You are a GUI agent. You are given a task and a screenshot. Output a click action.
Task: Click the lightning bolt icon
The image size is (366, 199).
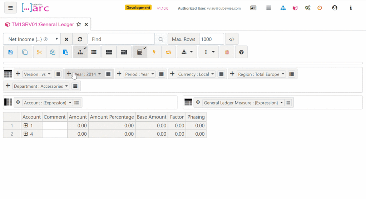pyautogui.click(x=154, y=52)
